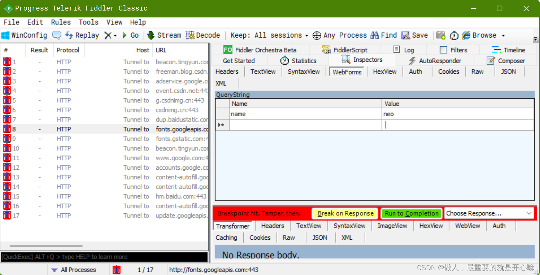Open the View menu
Viewport: 540px width, 275px height.
tap(114, 22)
